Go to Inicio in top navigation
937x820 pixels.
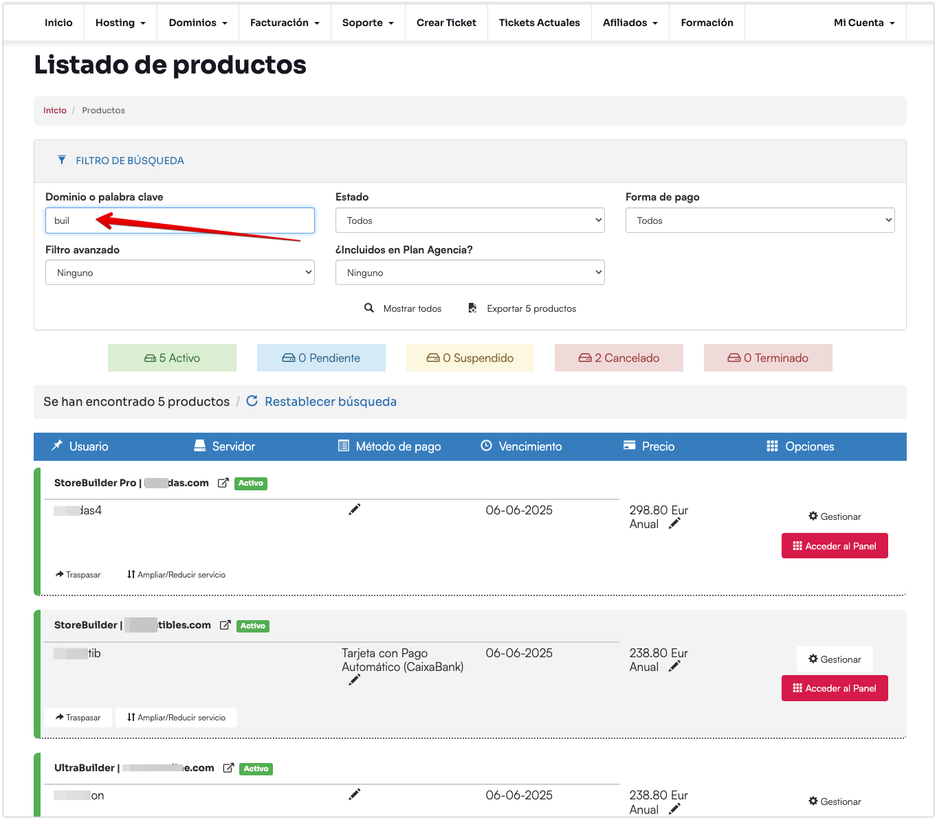[58, 23]
